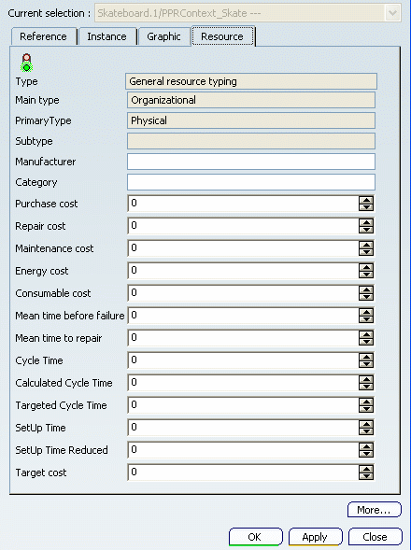The image size is (411, 550).
Task: Click the Energy cost value field
Action: (243, 271)
